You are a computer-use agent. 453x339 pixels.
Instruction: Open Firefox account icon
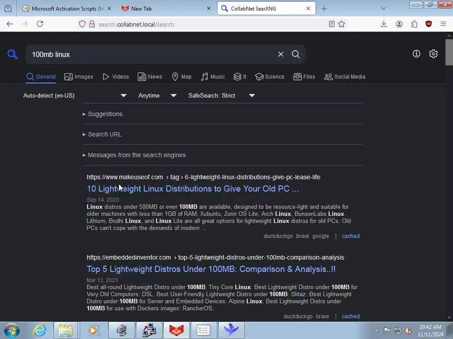(x=399, y=24)
